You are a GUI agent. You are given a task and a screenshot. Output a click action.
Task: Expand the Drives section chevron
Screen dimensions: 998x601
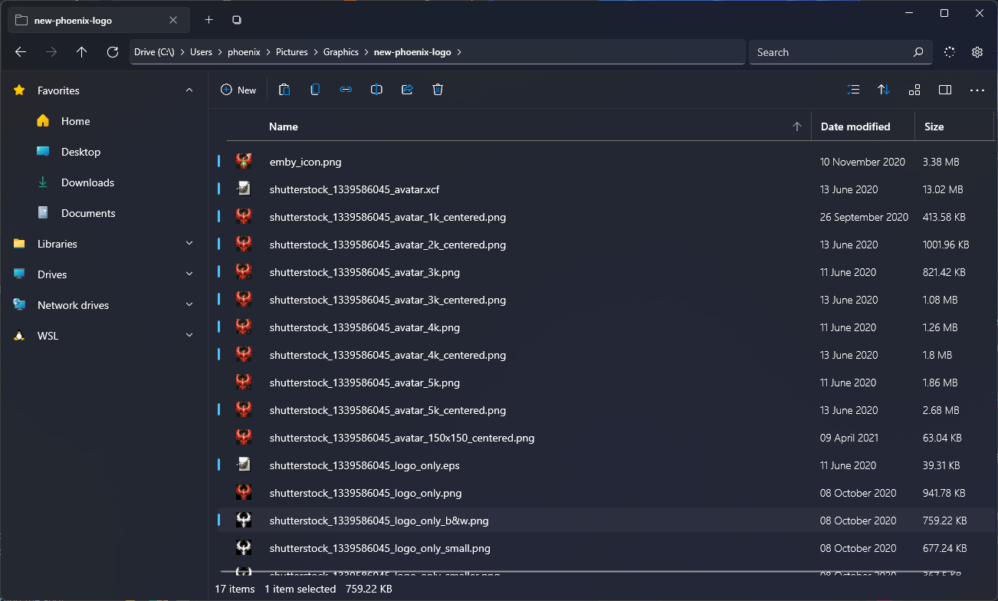pyautogui.click(x=189, y=274)
